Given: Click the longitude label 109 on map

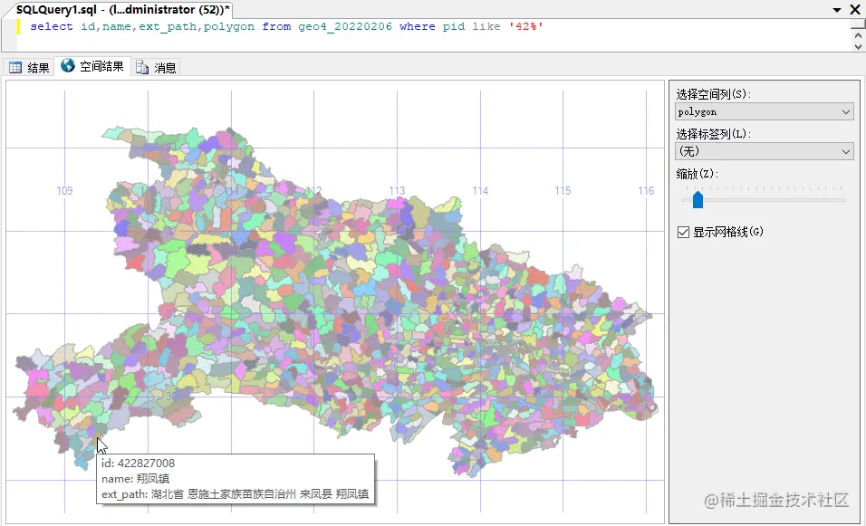Looking at the screenshot, I should 64,190.
